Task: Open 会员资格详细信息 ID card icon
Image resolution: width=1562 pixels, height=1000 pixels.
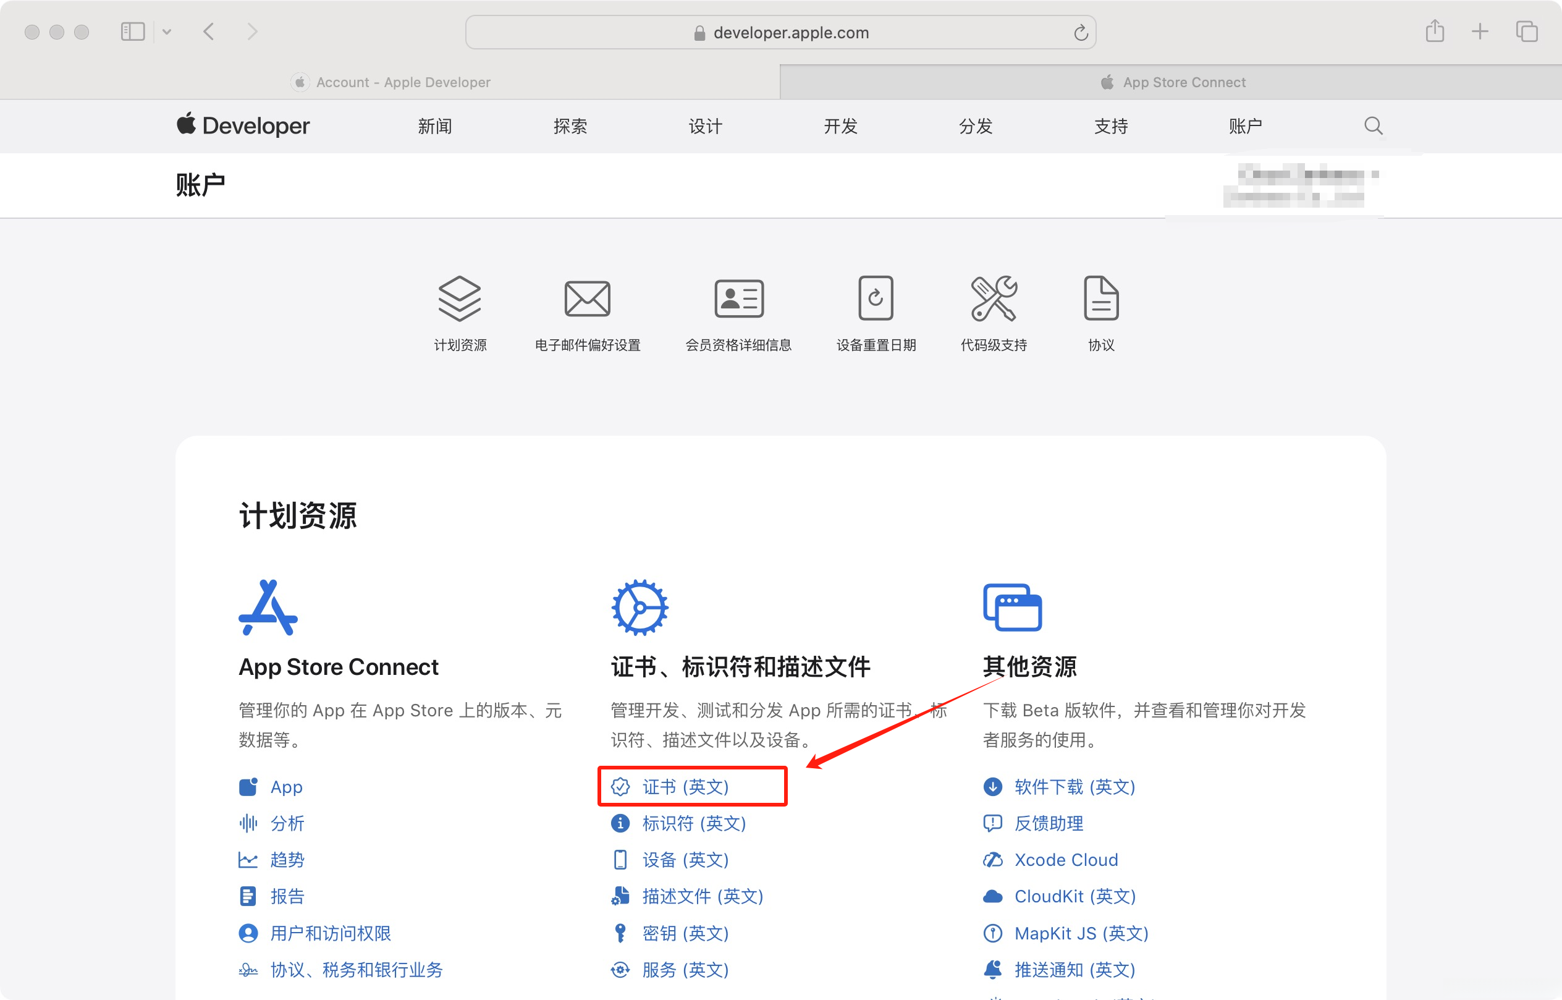Action: coord(739,299)
